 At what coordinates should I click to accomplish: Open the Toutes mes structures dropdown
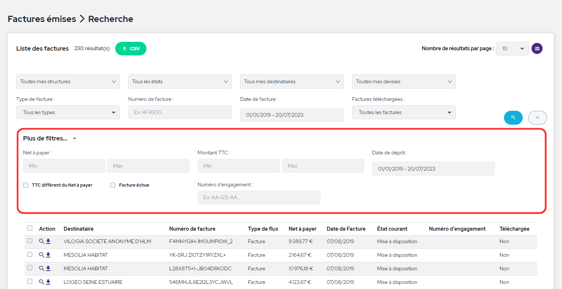tap(68, 81)
